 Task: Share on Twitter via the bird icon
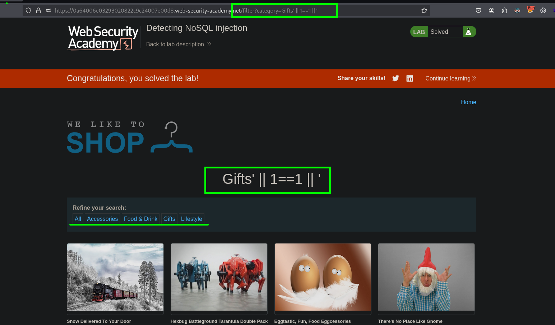(x=396, y=78)
